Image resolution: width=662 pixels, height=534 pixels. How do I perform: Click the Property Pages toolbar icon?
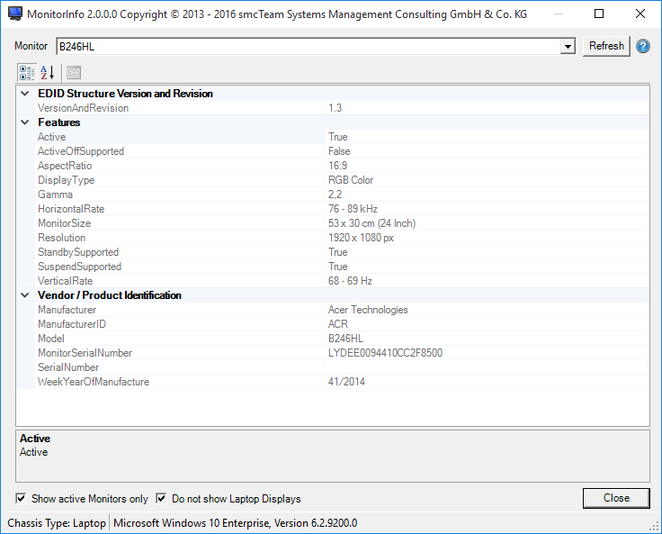click(x=74, y=73)
